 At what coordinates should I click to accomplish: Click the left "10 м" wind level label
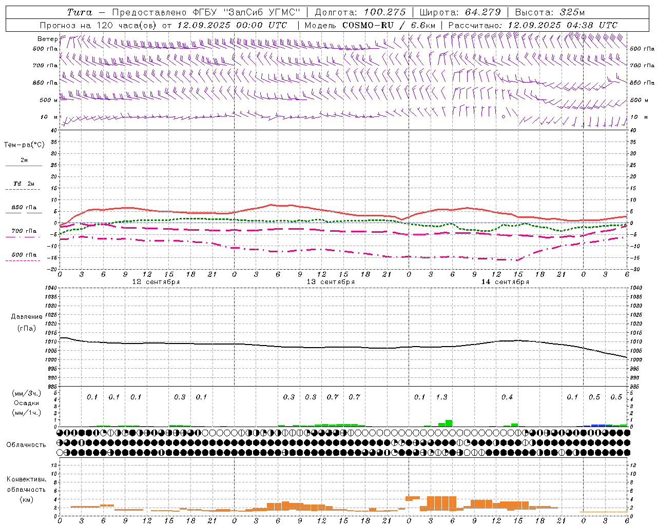coord(49,117)
